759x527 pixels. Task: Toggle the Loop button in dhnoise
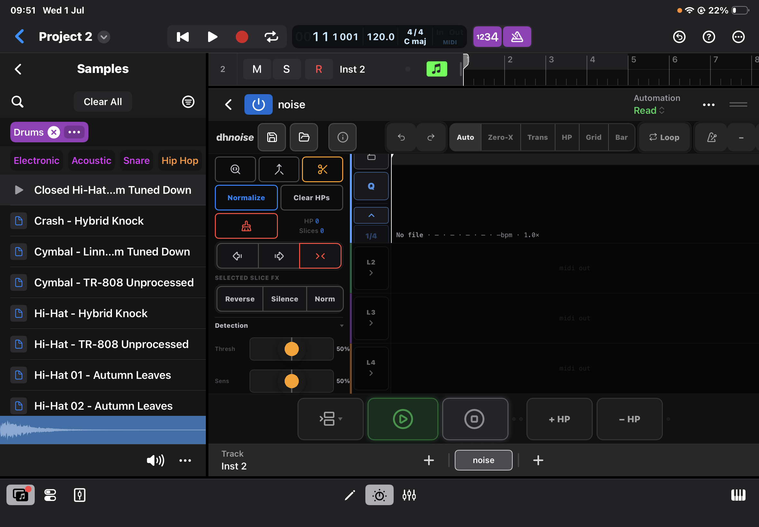[664, 137]
